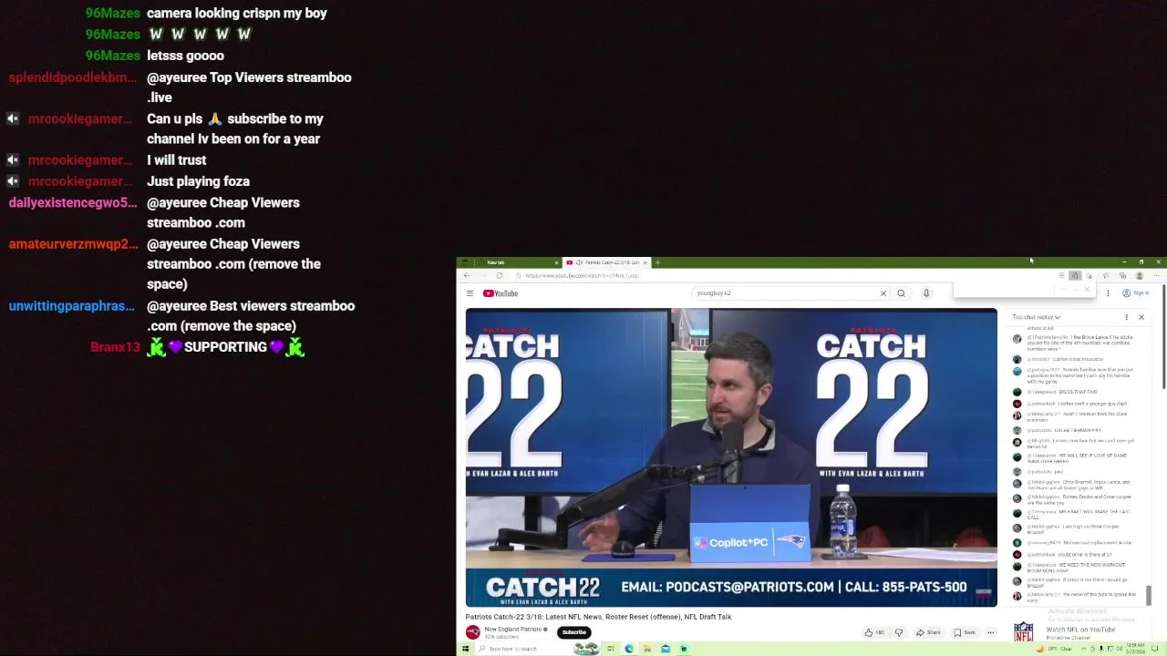
Task: Open more actions ellipsis under video
Action: pos(990,632)
